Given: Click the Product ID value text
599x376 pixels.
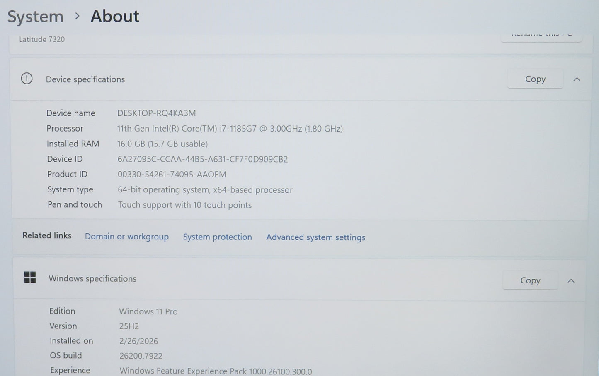Looking at the screenshot, I should click(172, 175).
